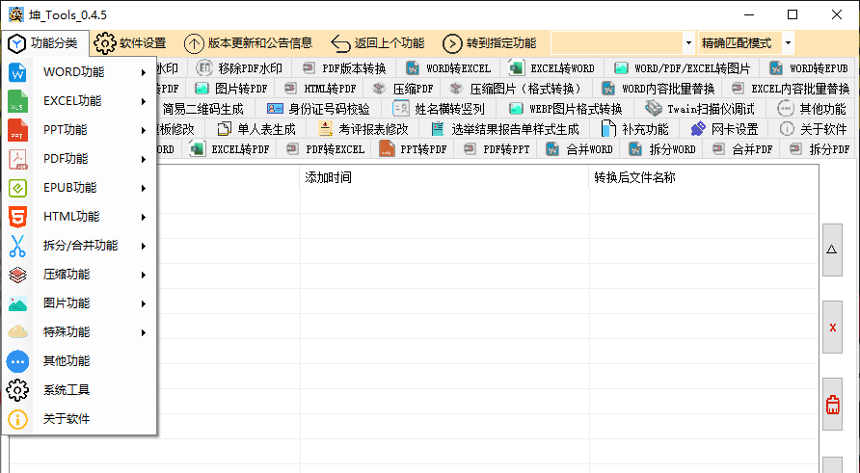
Task: Open the function search combo box arrow
Action: pos(689,43)
